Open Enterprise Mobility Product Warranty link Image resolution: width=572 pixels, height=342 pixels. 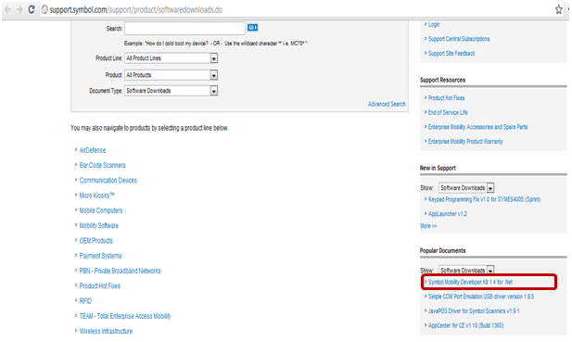[x=465, y=142]
